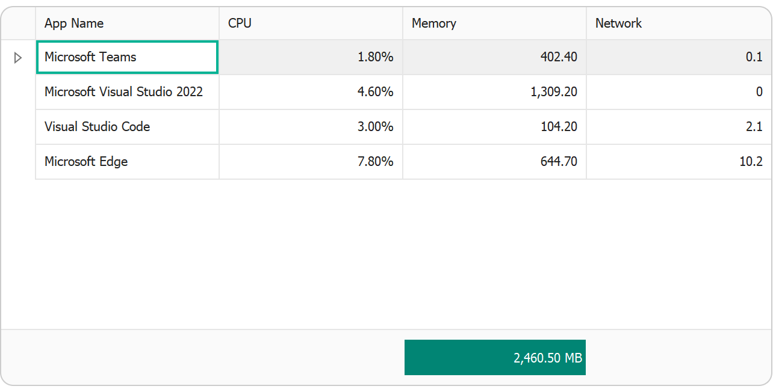773x392 pixels.
Task: Select the Visual Studio Code name cell
Action: (127, 127)
